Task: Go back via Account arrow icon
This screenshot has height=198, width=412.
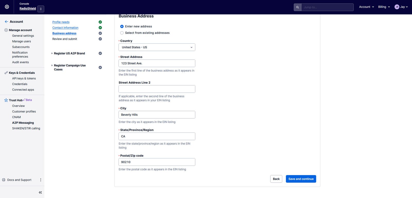Action: pyautogui.click(x=6, y=22)
